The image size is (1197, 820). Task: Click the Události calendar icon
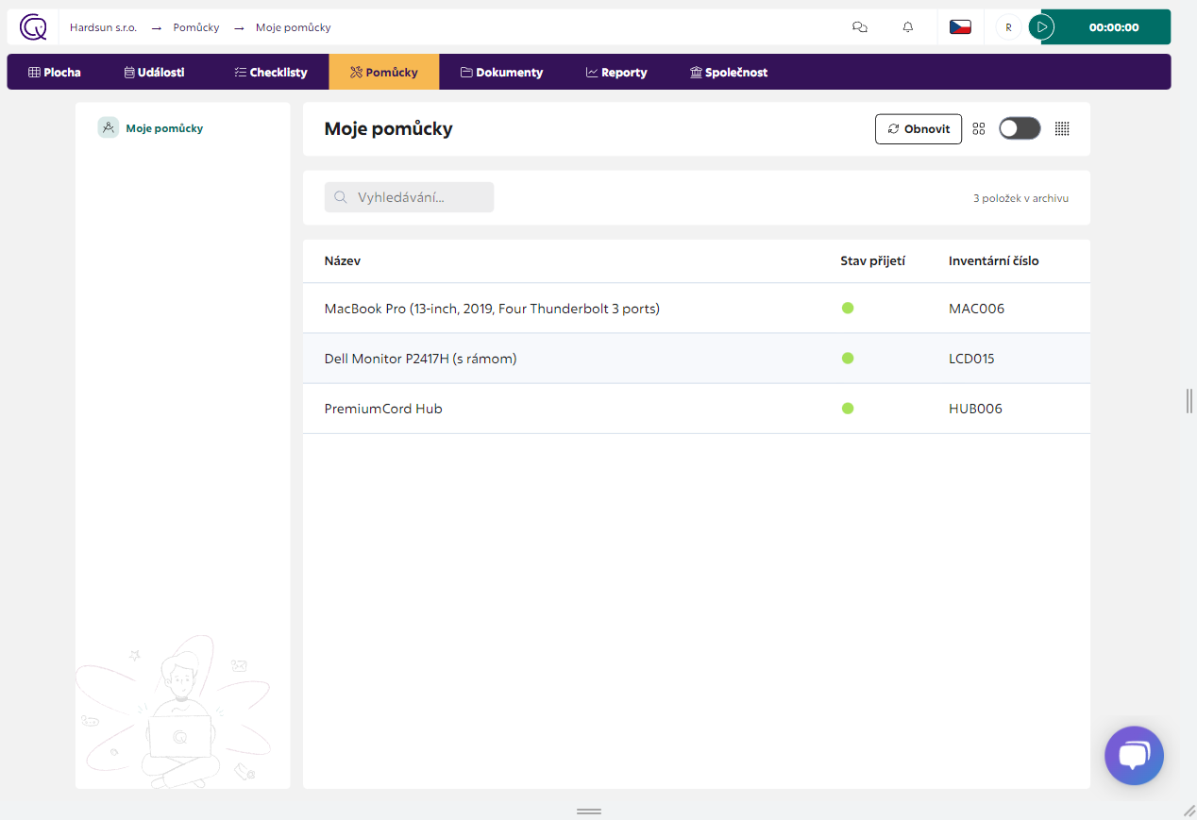tap(129, 72)
